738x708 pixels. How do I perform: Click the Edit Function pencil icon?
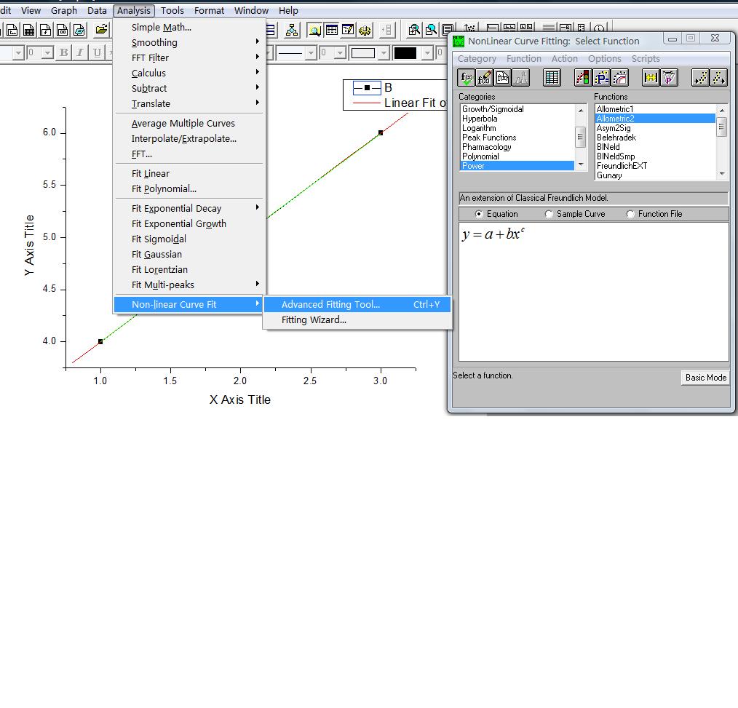point(484,78)
